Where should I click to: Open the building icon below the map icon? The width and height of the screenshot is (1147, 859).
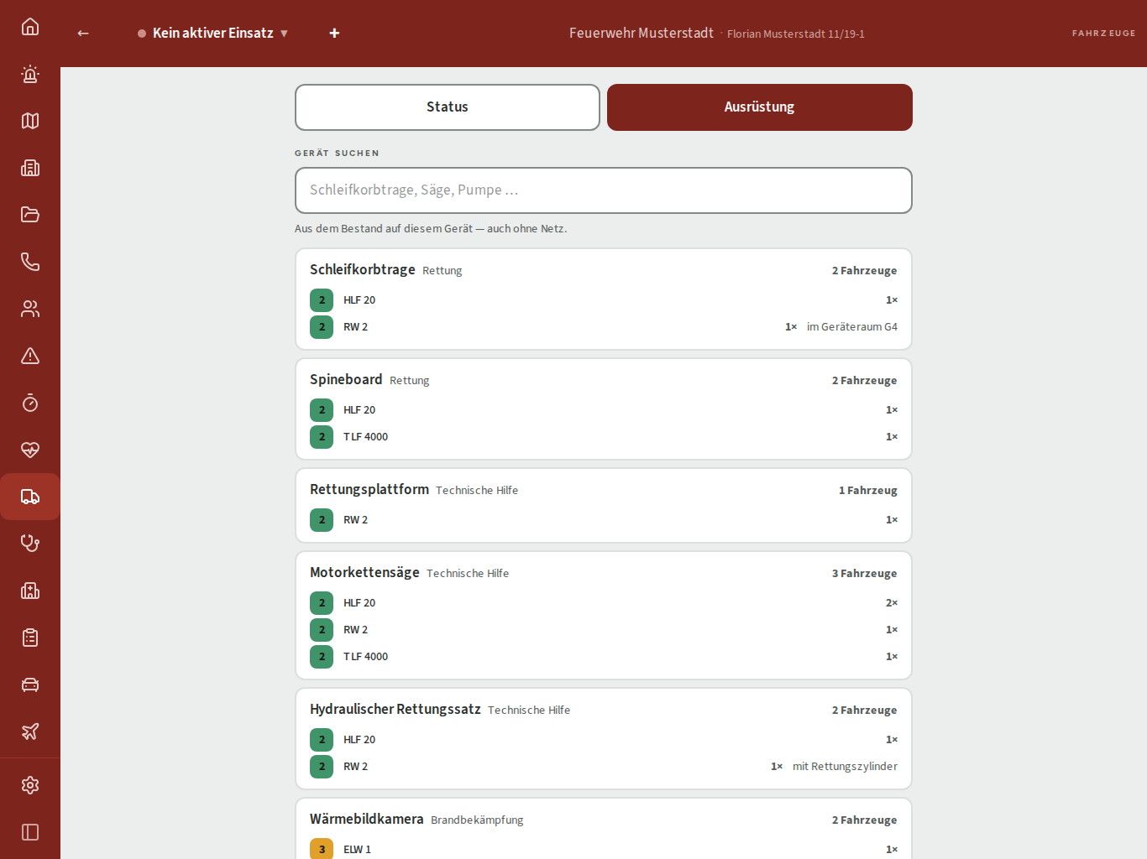(x=30, y=168)
